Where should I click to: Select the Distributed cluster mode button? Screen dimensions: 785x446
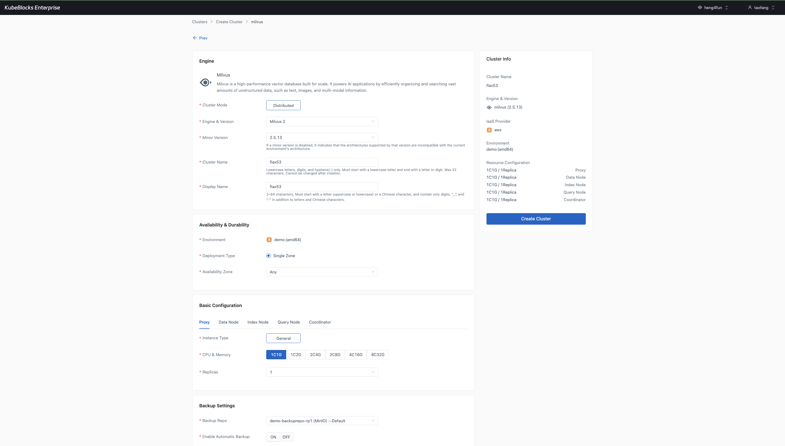[283, 105]
